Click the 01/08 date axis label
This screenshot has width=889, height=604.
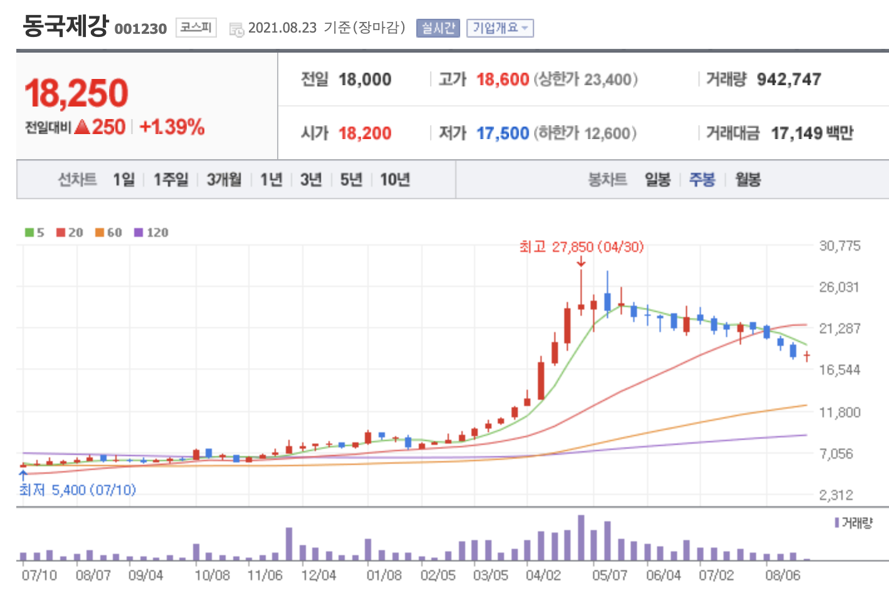tap(384, 575)
